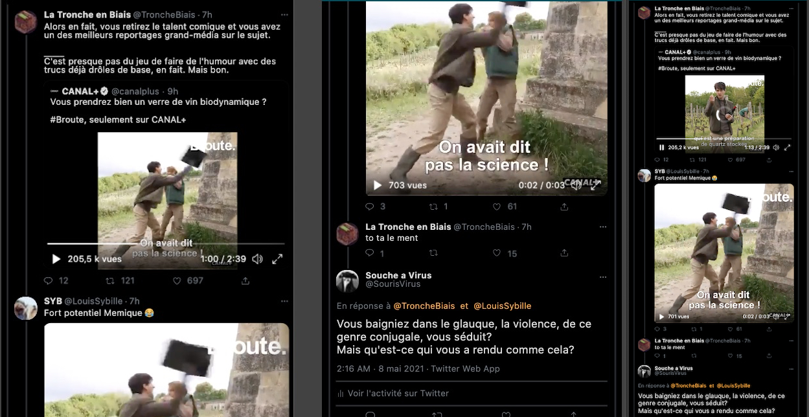Screen dimensions: 809x417
Task: Retweet the post with 121 retweets
Action: point(111,281)
